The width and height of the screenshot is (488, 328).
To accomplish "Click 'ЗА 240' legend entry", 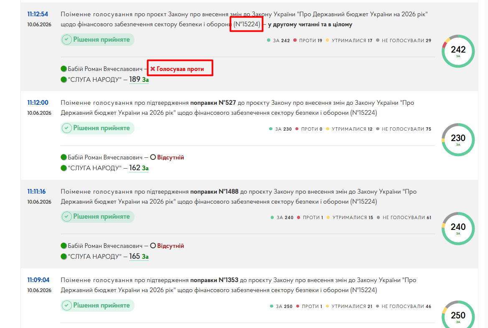I will click(x=282, y=218).
